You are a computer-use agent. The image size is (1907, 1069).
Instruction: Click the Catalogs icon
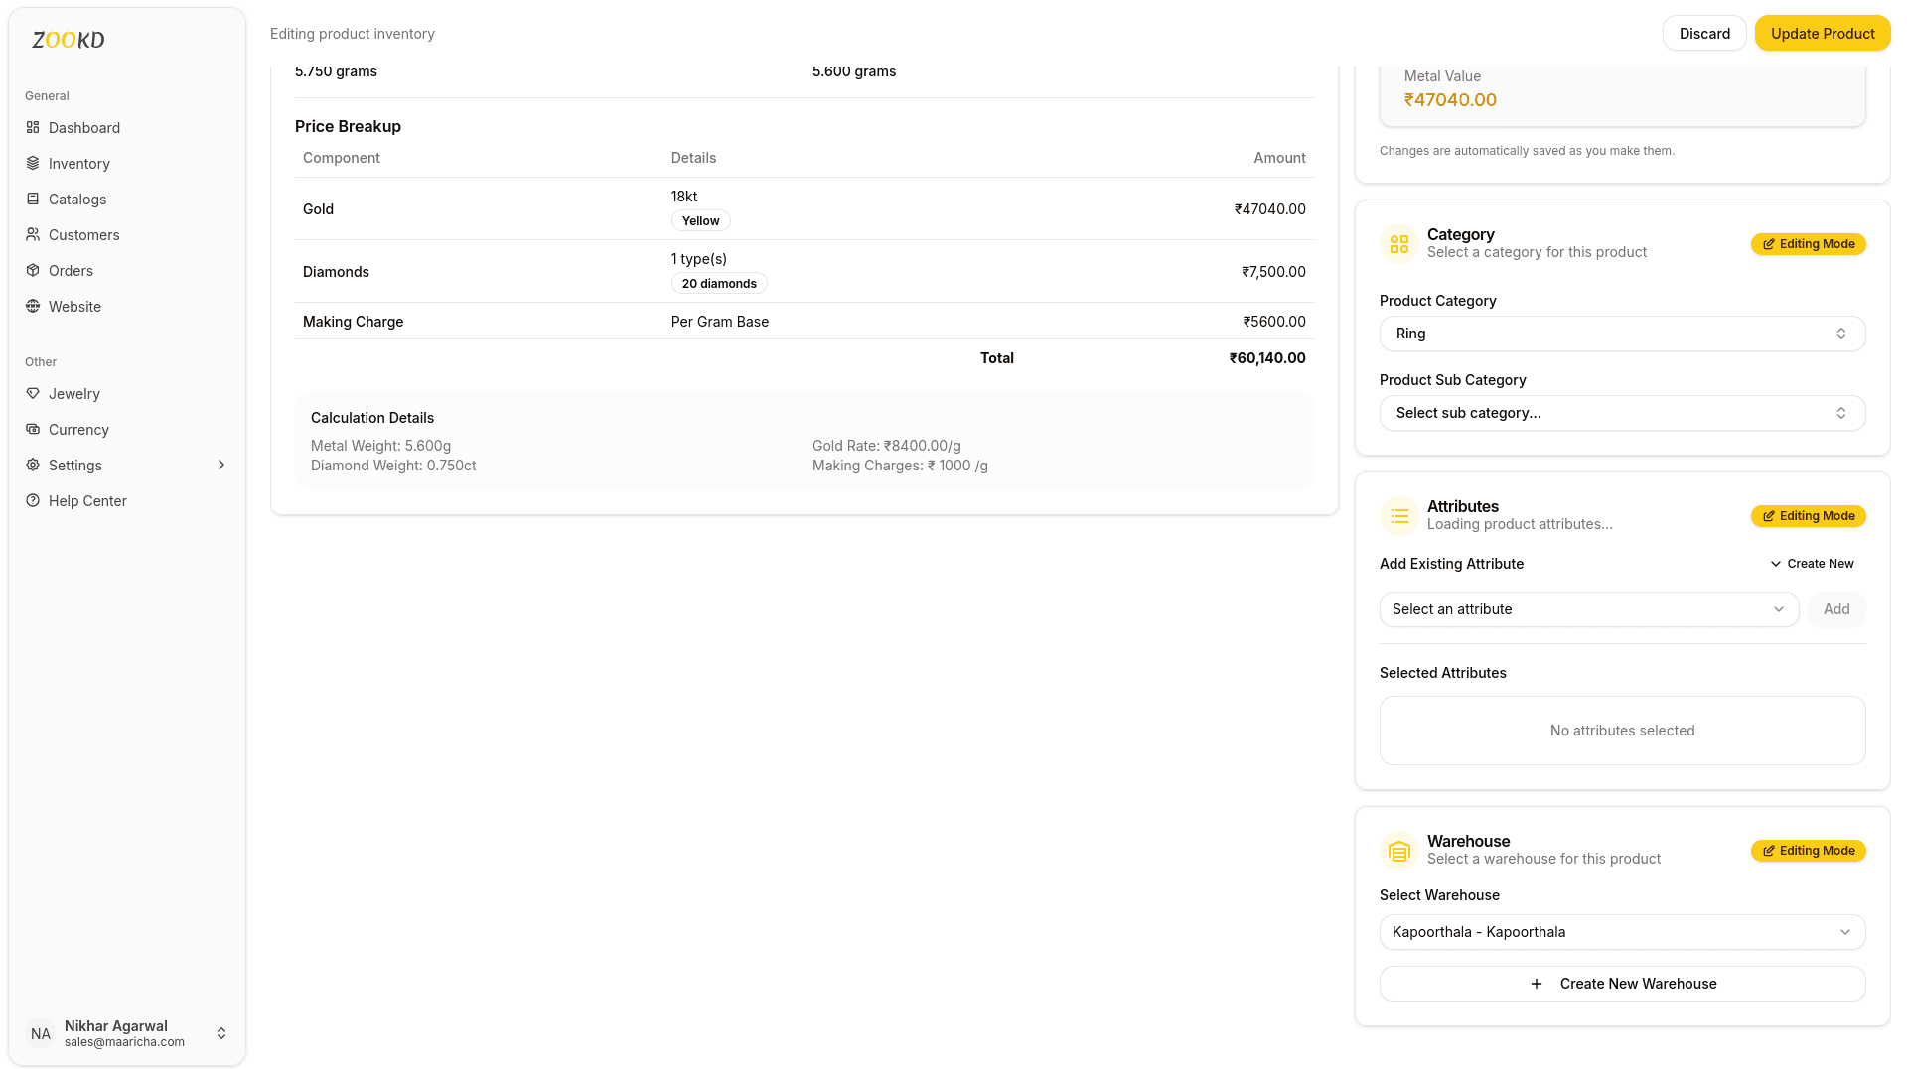tap(34, 199)
